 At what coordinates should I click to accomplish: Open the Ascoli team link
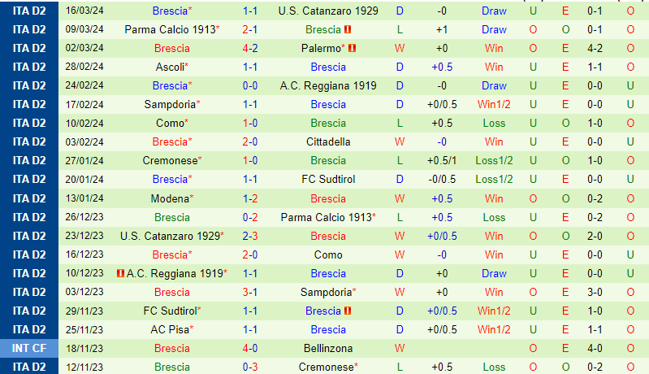[170, 67]
